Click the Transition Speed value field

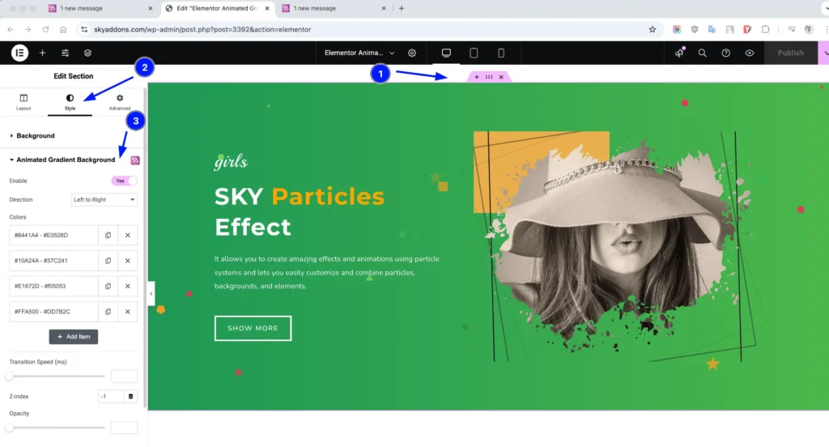(x=124, y=376)
